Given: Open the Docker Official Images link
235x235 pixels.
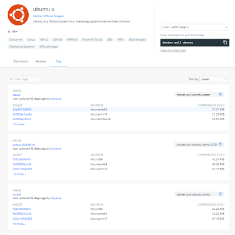Looking at the screenshot, I should click(48, 16).
